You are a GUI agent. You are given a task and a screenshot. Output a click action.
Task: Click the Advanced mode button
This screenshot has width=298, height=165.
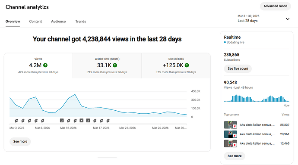coord(276,6)
